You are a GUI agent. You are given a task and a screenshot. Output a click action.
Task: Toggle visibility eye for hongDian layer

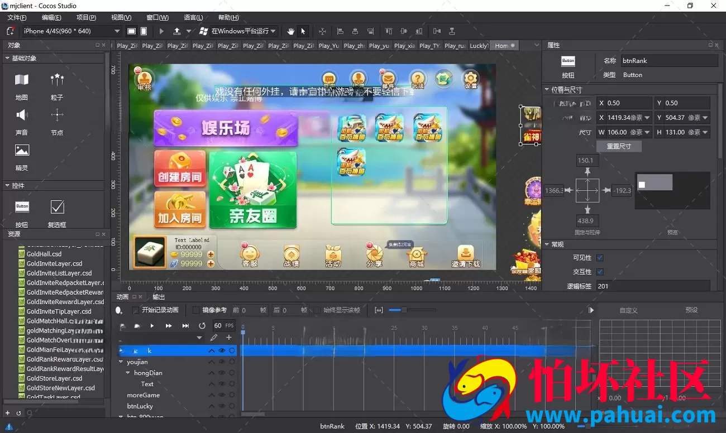tap(222, 373)
